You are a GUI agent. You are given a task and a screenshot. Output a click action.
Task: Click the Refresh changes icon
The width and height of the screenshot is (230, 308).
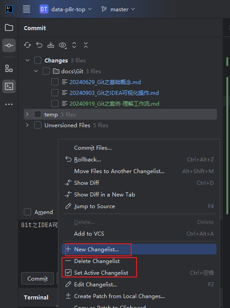(27, 45)
